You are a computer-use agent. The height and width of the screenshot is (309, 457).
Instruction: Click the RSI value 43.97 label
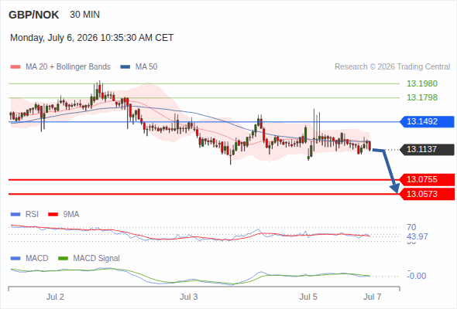click(417, 236)
